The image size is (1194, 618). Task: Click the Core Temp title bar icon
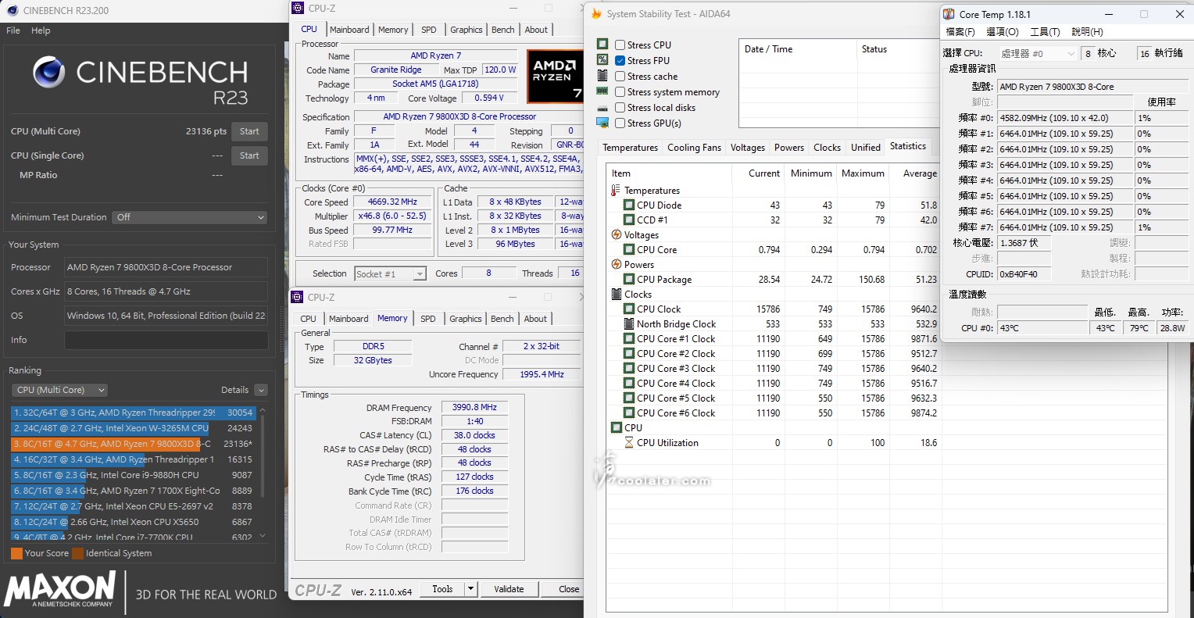(949, 14)
